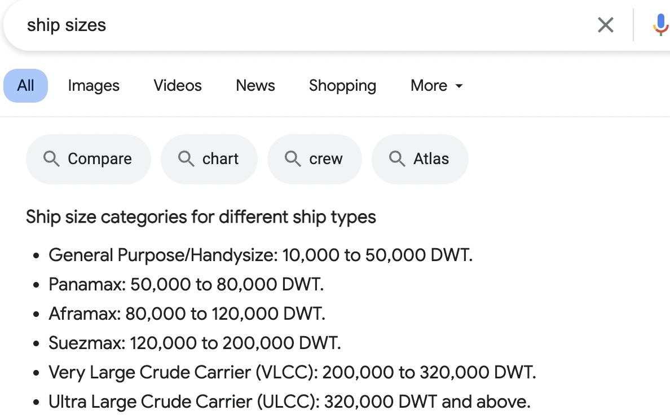Click 'Ship size categories for different ship types' heading
Screen dimensions: 670x419
pos(201,217)
